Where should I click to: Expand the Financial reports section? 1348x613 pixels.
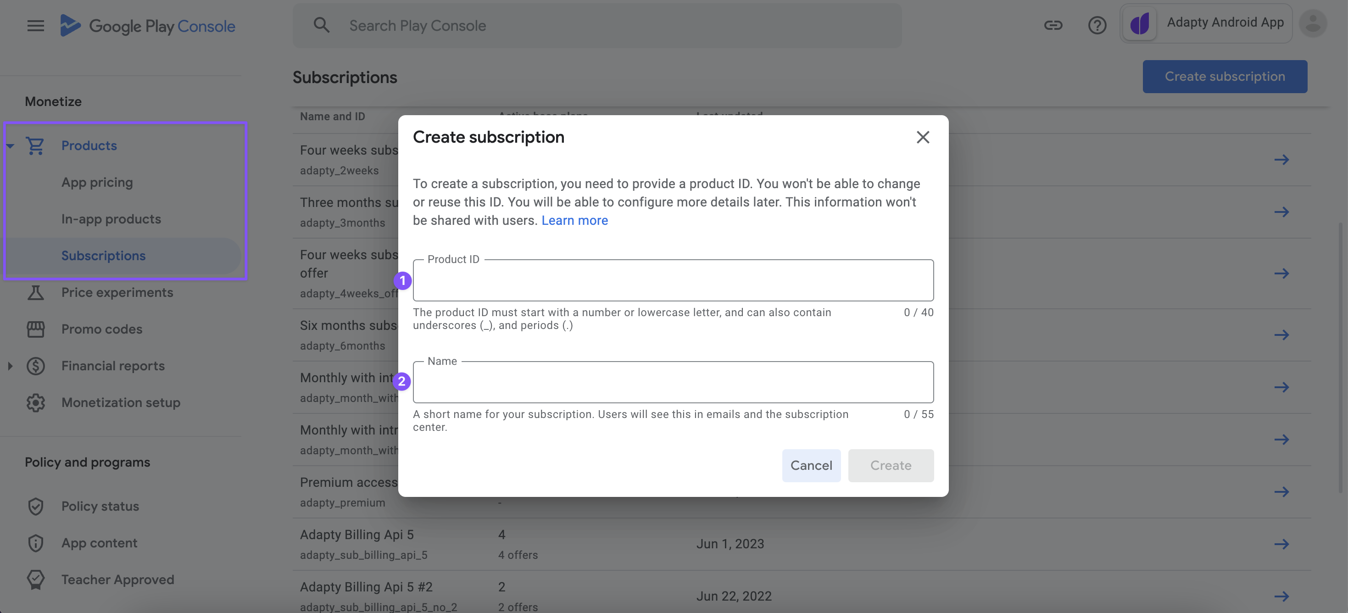pos(11,365)
